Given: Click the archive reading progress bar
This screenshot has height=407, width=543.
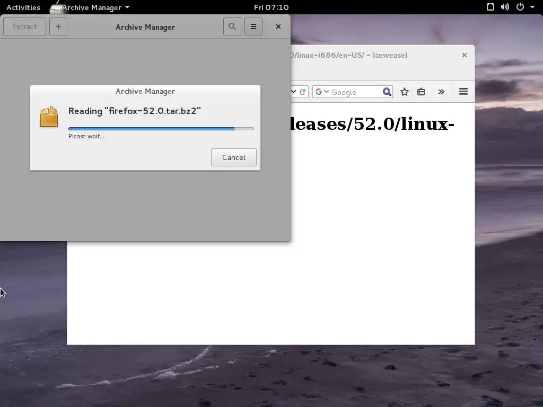Looking at the screenshot, I should [161, 129].
